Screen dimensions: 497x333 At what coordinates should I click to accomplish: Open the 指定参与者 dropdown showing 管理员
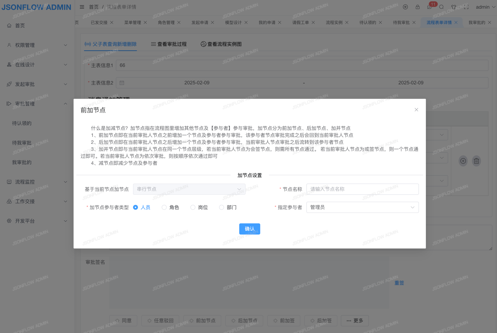click(x=362, y=207)
